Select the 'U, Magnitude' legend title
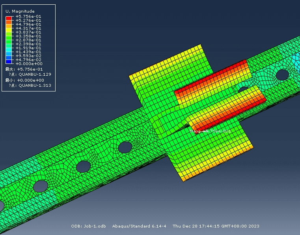Screen dimensions: 300x235 click(x=20, y=11)
